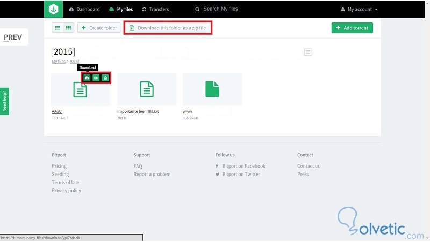Click the Twitter bird icon in footer
Viewport: 430px width, 242px height.
218,174
